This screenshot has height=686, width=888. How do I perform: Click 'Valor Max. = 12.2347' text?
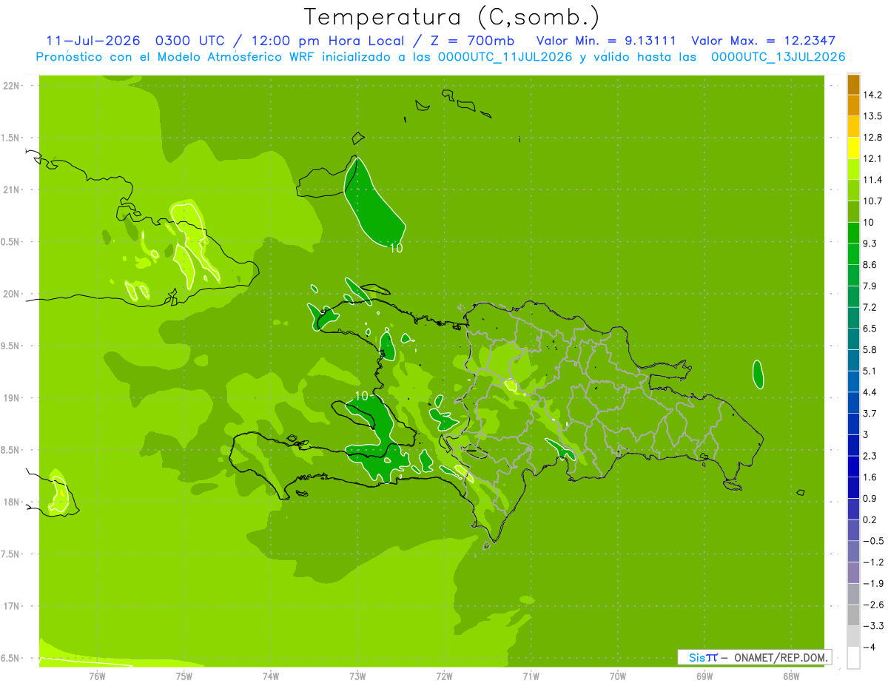tap(764, 41)
